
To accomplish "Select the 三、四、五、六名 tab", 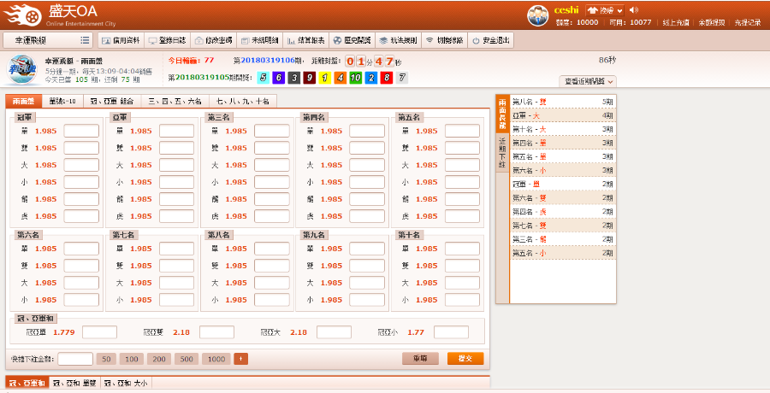I will coord(175,101).
